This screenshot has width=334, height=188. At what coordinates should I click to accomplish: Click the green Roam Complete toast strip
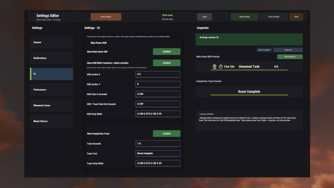(249, 95)
